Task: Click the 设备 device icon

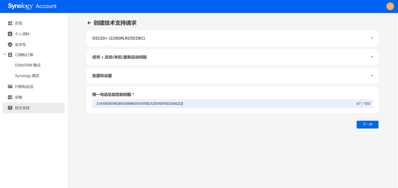Action: click(x=10, y=97)
